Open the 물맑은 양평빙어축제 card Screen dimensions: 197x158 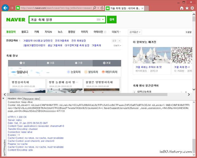pos(102,86)
